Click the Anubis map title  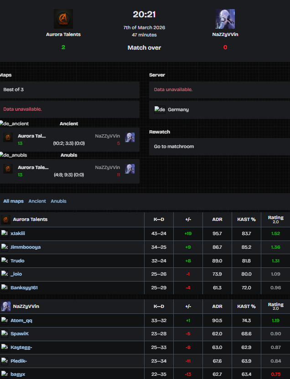(x=69, y=155)
